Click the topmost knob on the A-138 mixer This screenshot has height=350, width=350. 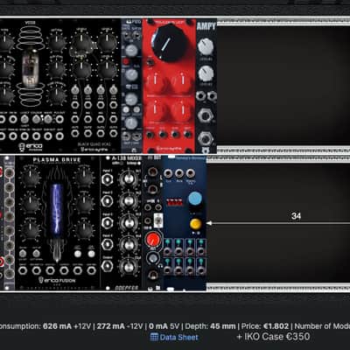click(x=129, y=178)
